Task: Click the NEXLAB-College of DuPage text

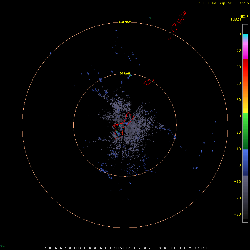Action: click(x=222, y=3)
